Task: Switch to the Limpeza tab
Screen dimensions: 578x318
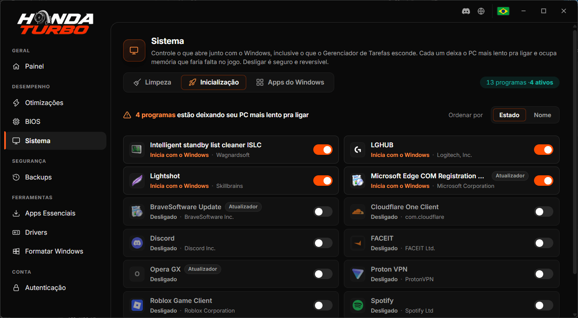Action: 152,82
